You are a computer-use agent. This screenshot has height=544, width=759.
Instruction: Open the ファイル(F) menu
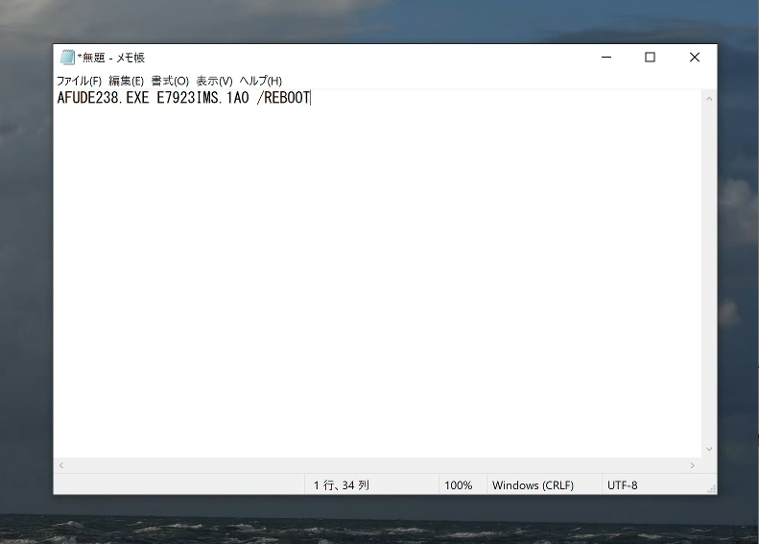click(x=79, y=81)
